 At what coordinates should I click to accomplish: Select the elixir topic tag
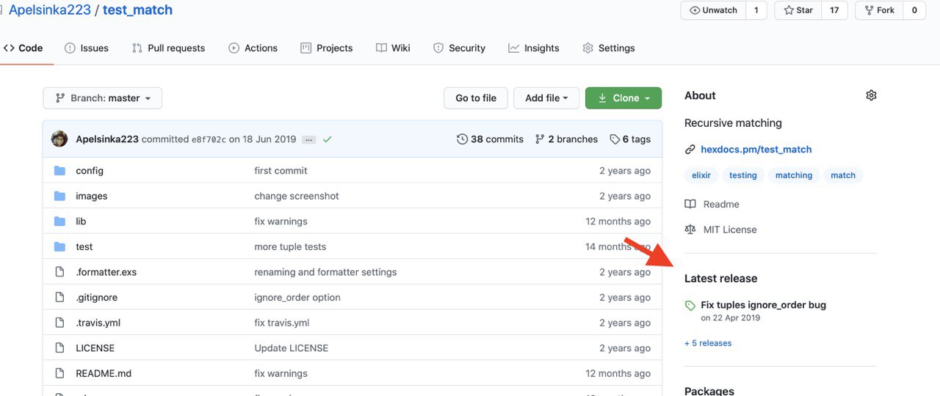point(701,175)
